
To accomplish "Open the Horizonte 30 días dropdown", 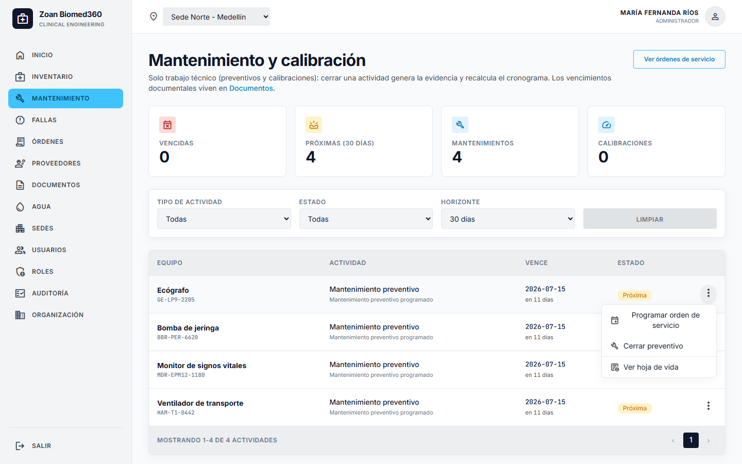I will (x=508, y=219).
